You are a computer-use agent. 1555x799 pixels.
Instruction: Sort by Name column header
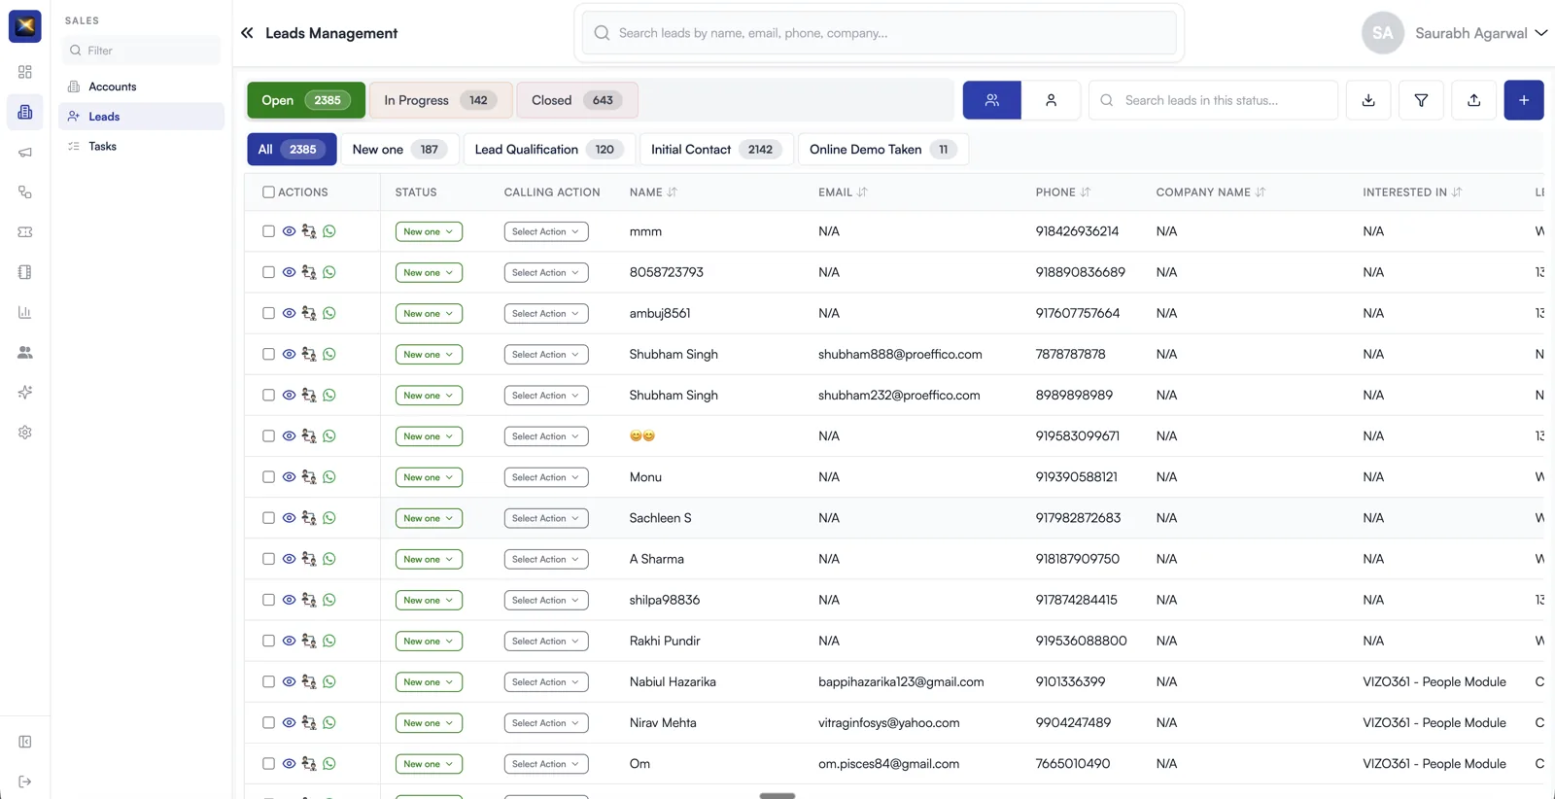pyautogui.click(x=653, y=192)
